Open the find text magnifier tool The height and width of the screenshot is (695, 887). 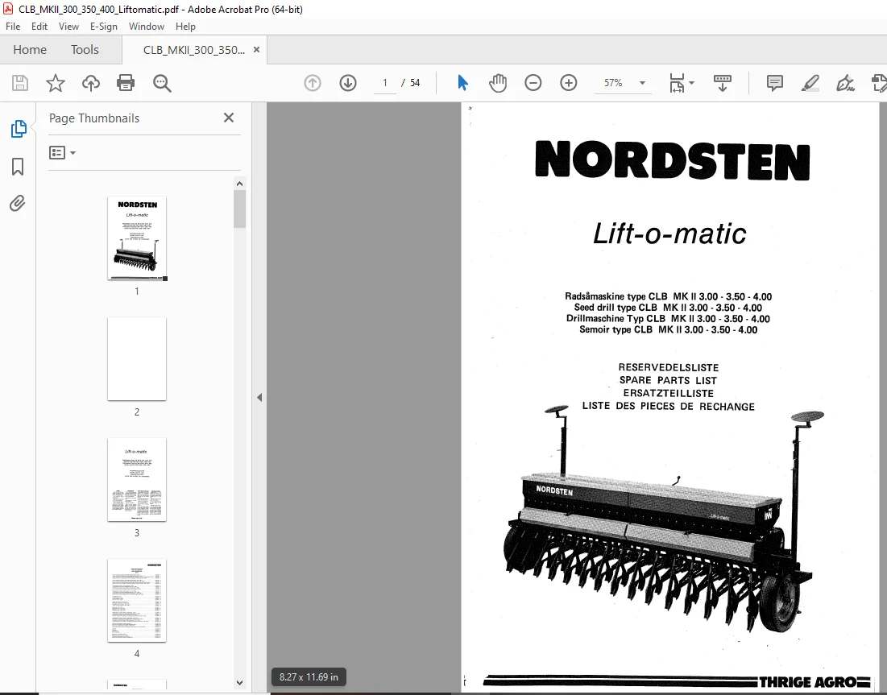pyautogui.click(x=163, y=83)
